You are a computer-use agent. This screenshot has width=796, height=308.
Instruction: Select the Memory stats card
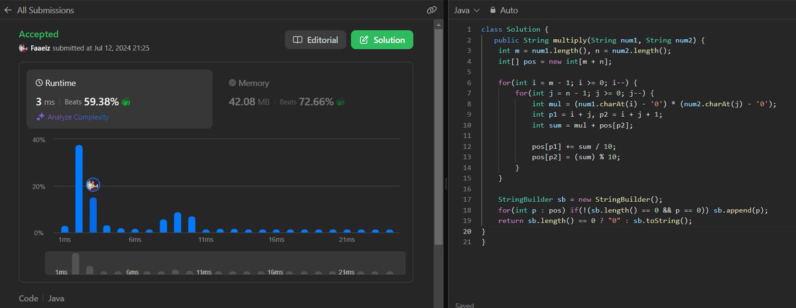[x=312, y=99]
